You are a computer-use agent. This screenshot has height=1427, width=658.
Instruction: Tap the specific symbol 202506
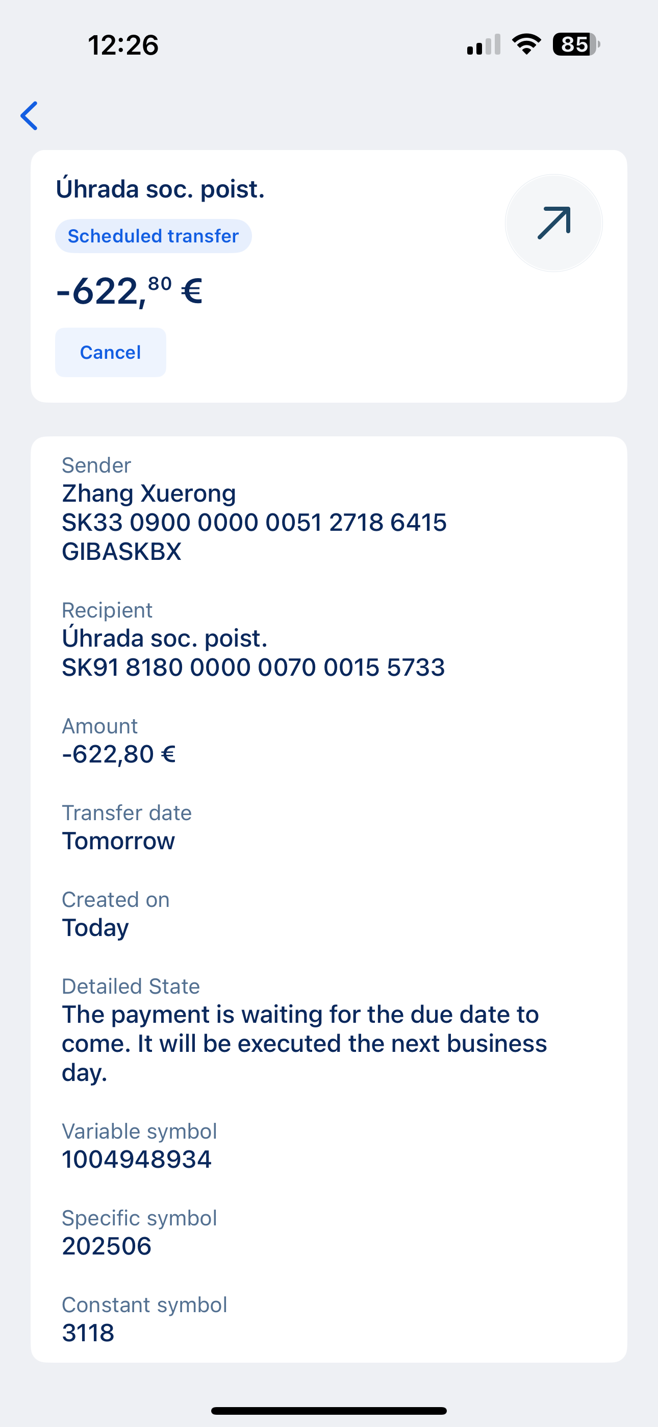coord(106,1246)
